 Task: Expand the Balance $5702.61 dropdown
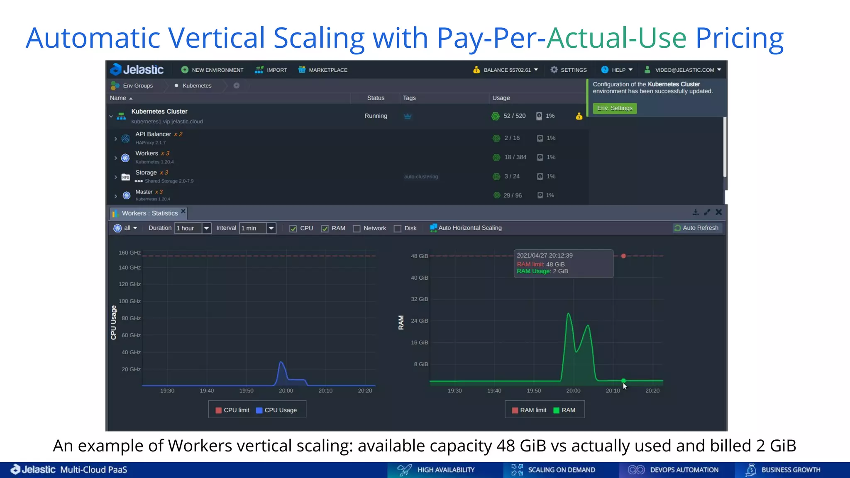(x=506, y=70)
